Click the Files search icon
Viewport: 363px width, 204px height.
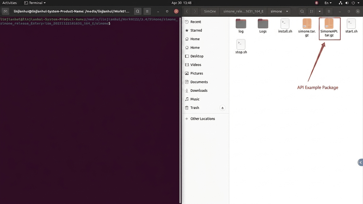coord(302,11)
